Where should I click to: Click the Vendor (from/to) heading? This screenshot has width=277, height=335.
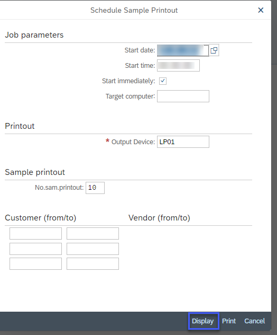pos(159,218)
